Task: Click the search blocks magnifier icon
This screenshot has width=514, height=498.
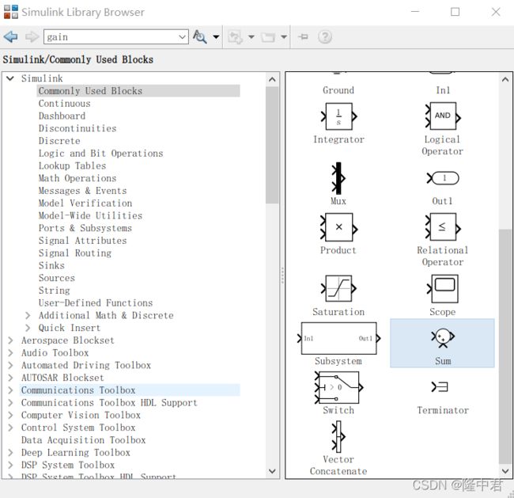Action: (199, 36)
